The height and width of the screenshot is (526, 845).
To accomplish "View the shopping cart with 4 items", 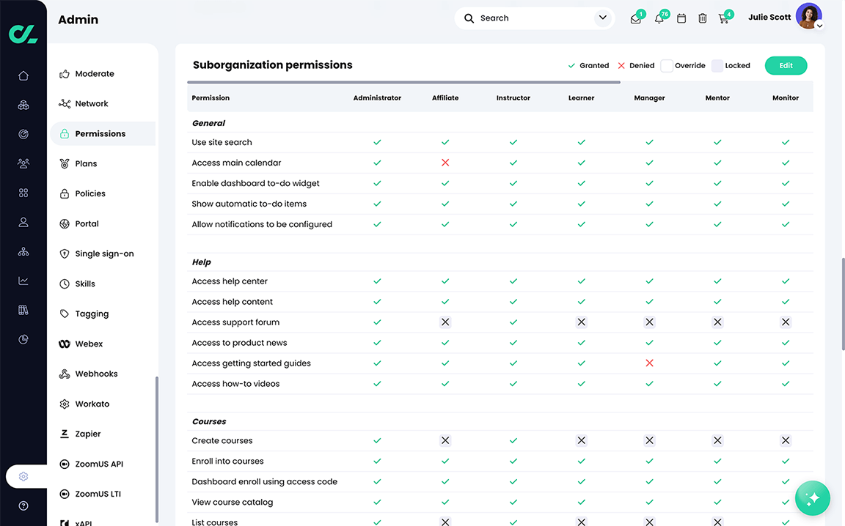I will [x=724, y=18].
